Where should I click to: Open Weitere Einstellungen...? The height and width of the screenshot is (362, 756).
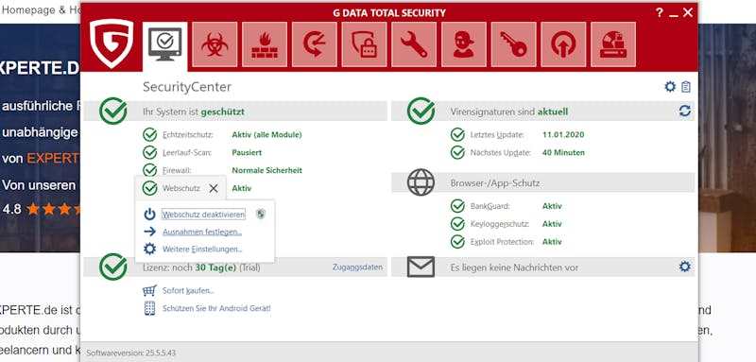pos(202,250)
